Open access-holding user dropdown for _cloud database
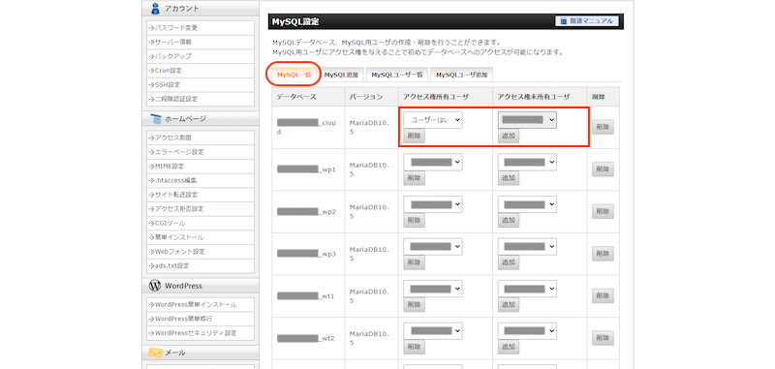Screen dimensions: 775x369 (x=433, y=120)
